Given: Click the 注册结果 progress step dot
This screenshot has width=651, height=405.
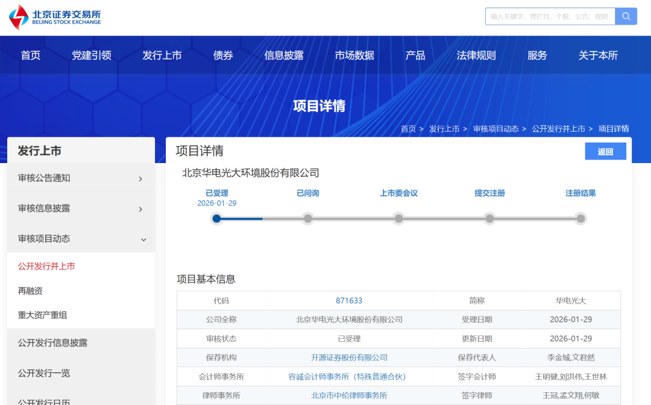Looking at the screenshot, I should [580, 218].
